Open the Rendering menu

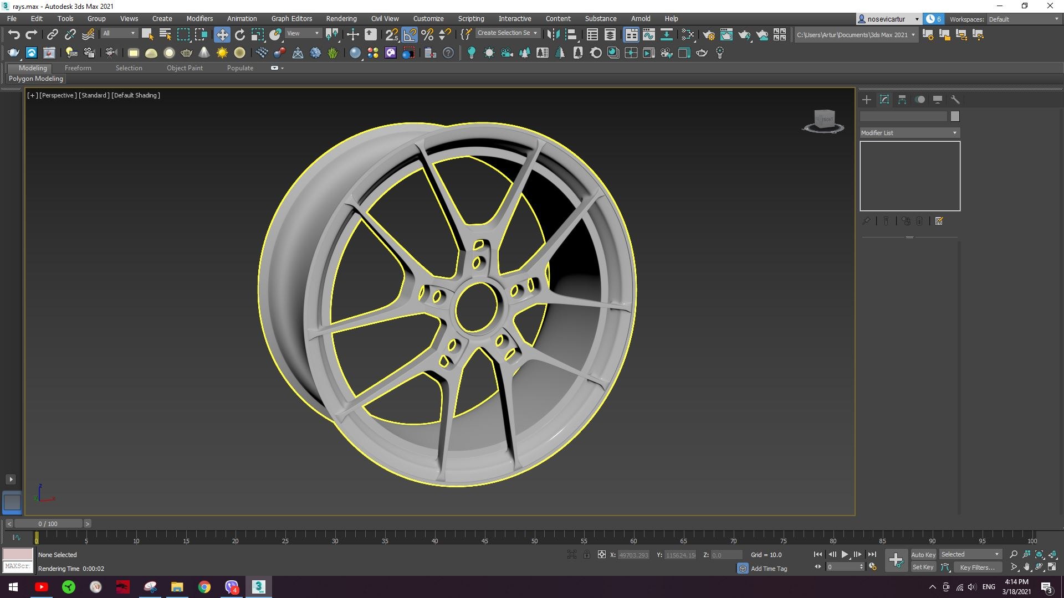coord(341,18)
